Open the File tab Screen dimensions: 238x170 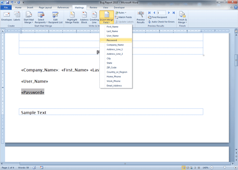(x=6, y=7)
